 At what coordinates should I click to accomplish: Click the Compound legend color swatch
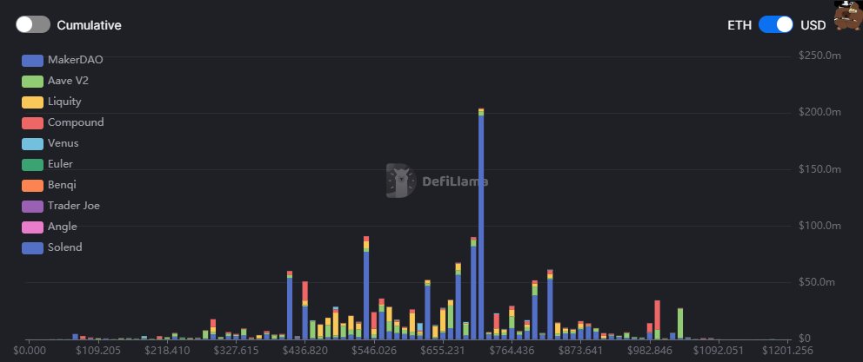(x=32, y=123)
